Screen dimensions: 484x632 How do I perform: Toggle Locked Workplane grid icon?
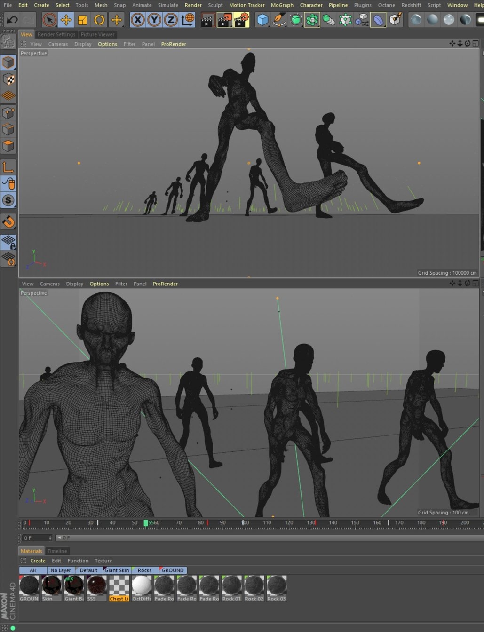[x=8, y=242]
